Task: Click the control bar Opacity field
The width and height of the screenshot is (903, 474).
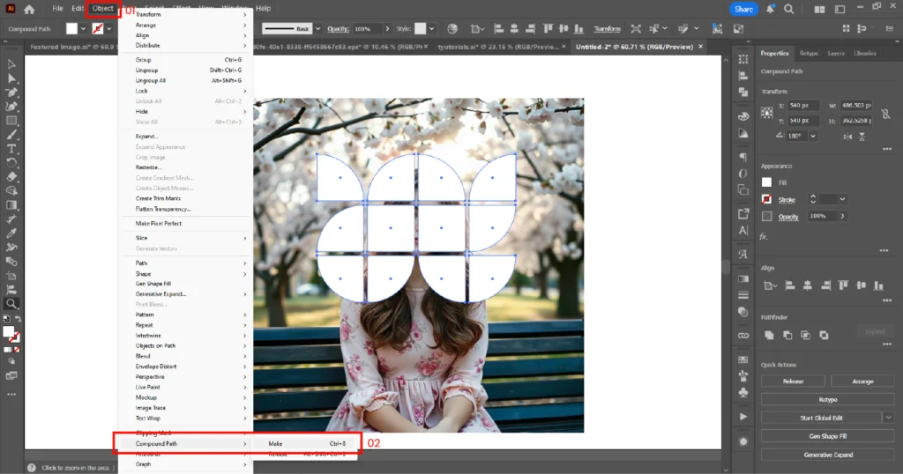Action: point(367,29)
